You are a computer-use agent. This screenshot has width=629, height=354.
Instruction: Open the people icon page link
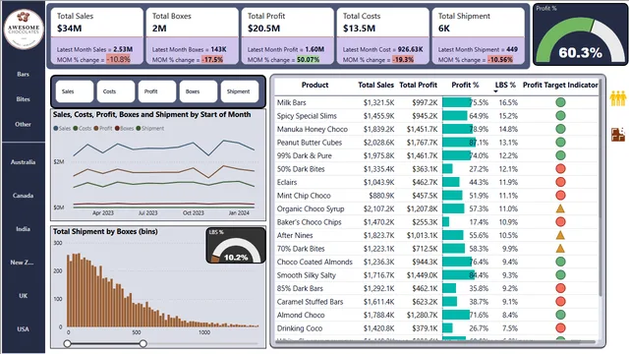click(618, 98)
